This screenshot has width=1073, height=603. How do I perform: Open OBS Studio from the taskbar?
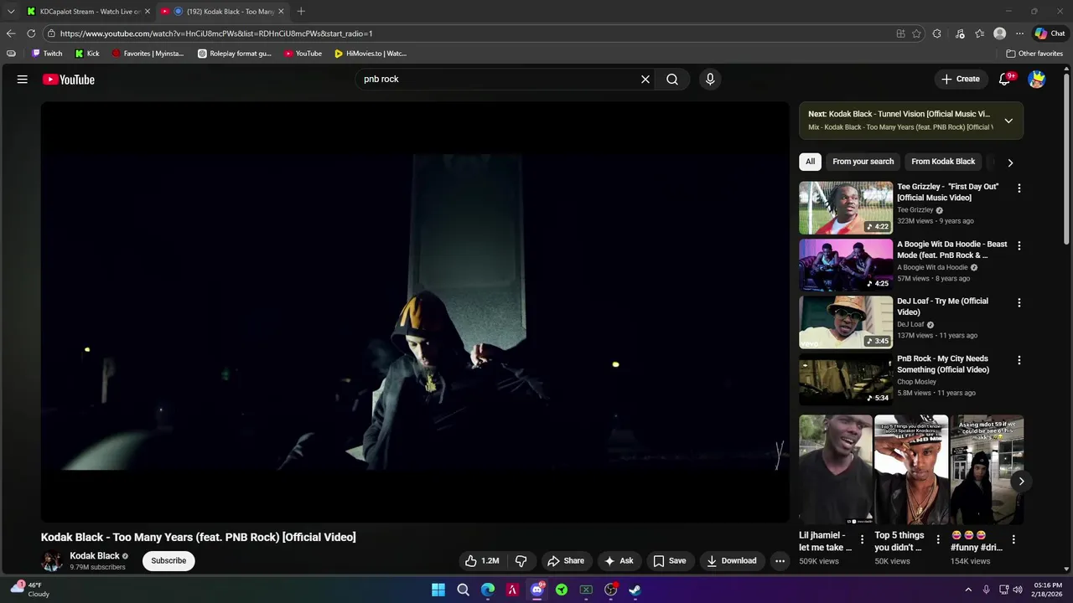click(x=611, y=590)
